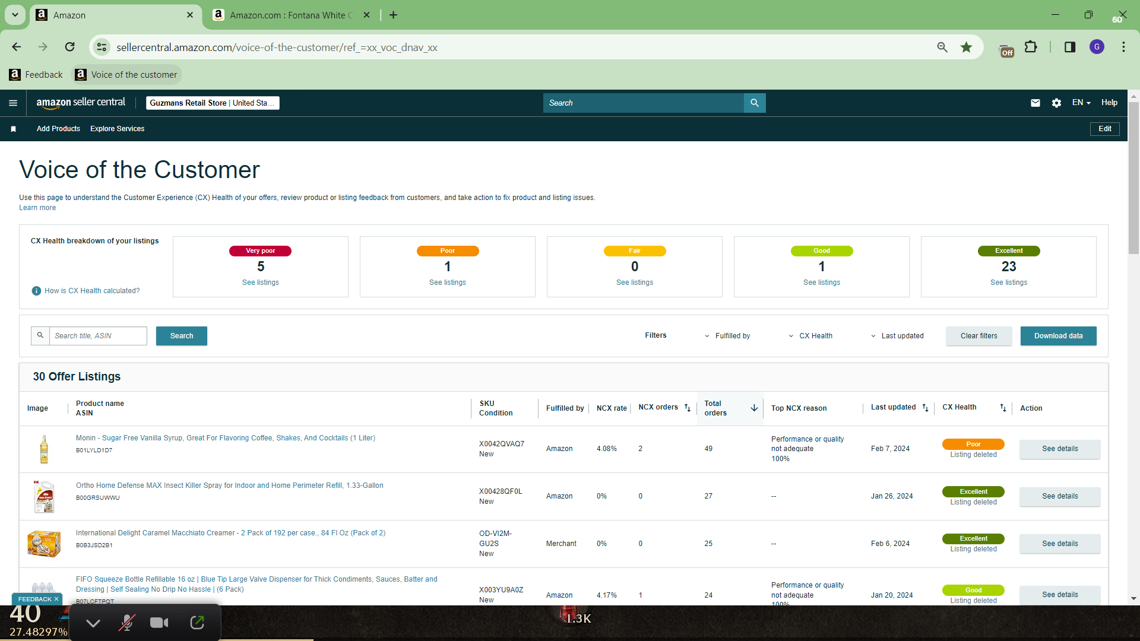The width and height of the screenshot is (1140, 641).
Task: Click browser back arrow
Action: tap(17, 47)
